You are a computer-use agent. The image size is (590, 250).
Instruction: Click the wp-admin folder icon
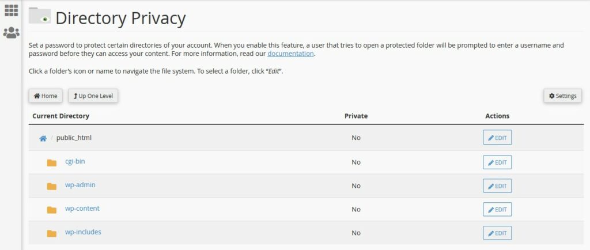(x=52, y=186)
